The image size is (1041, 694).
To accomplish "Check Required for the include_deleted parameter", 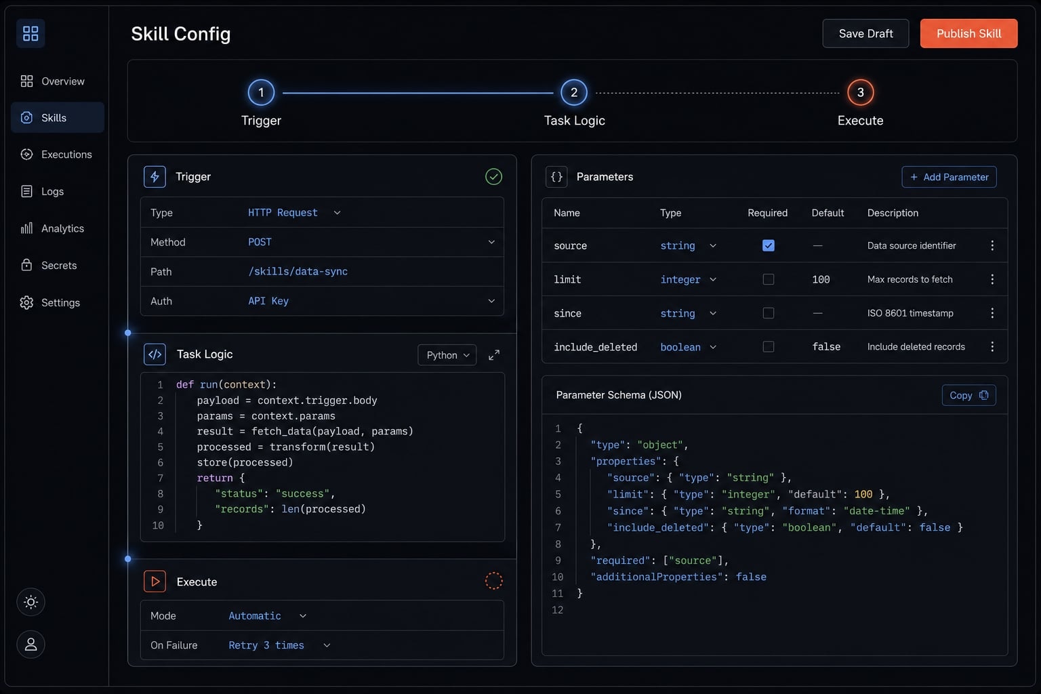I will pyautogui.click(x=768, y=346).
